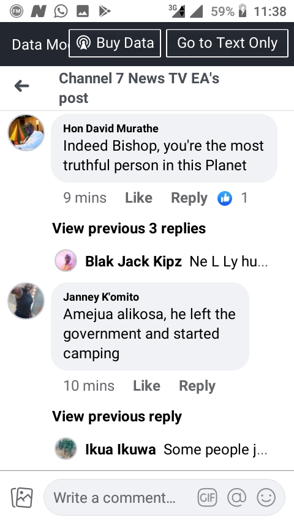Screen dimensions: 294x523
Task: Expand View previous 3 replies
Action: coord(129,228)
